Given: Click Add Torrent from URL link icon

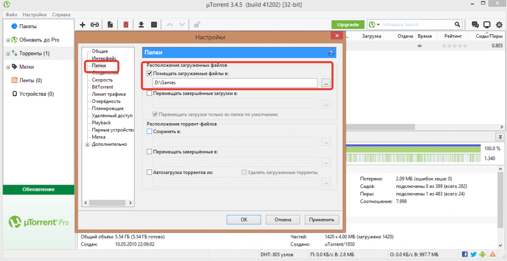Looking at the screenshot, I should [95, 25].
